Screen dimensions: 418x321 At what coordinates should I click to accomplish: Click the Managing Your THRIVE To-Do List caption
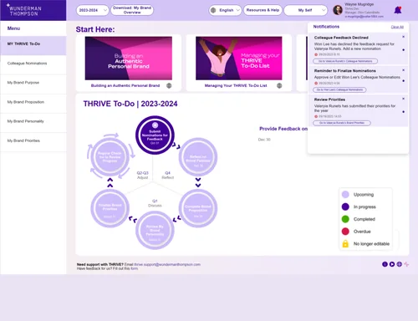236,85
